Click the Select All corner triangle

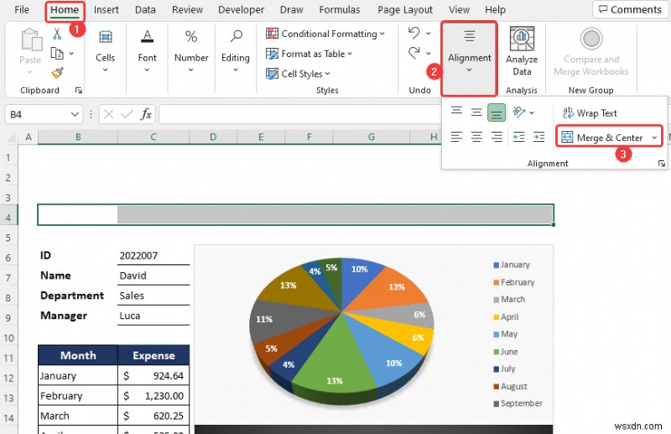[11, 137]
